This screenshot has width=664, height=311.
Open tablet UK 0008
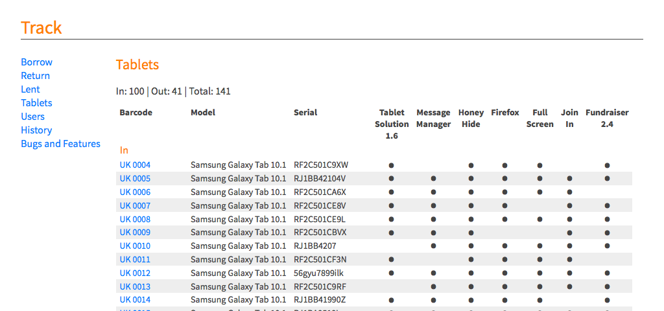[135, 219]
